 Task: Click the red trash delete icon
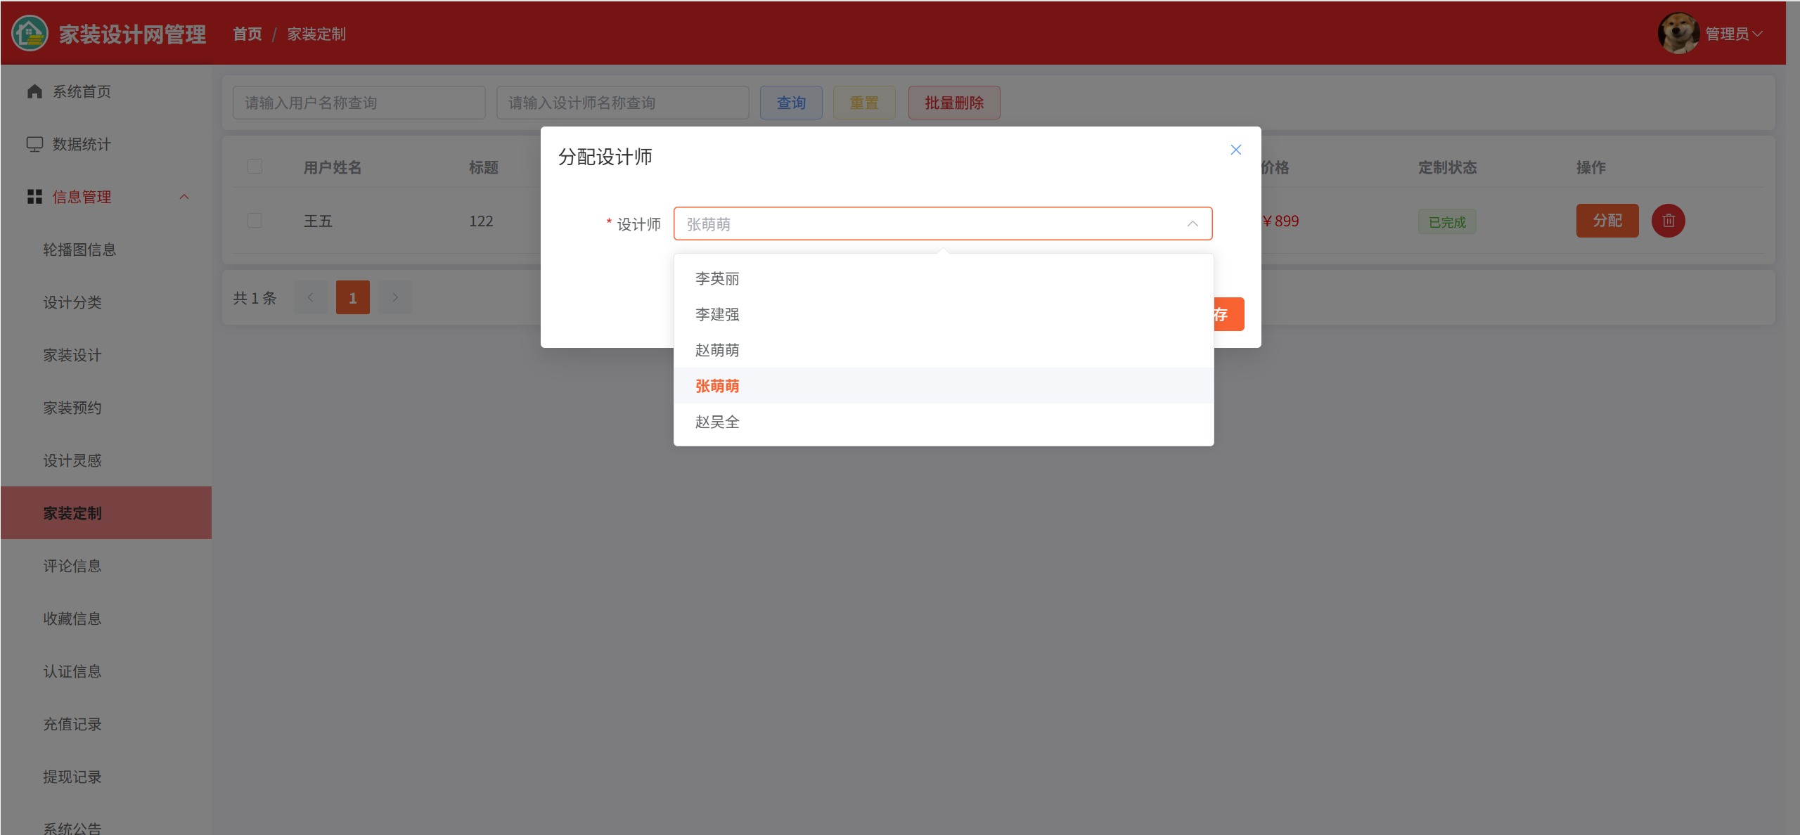[1668, 221]
